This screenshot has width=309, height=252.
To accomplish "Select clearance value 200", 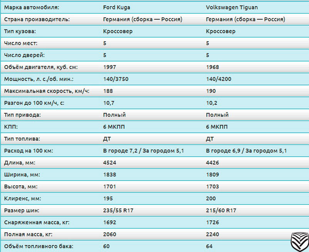I will pyautogui.click(x=211, y=198).
